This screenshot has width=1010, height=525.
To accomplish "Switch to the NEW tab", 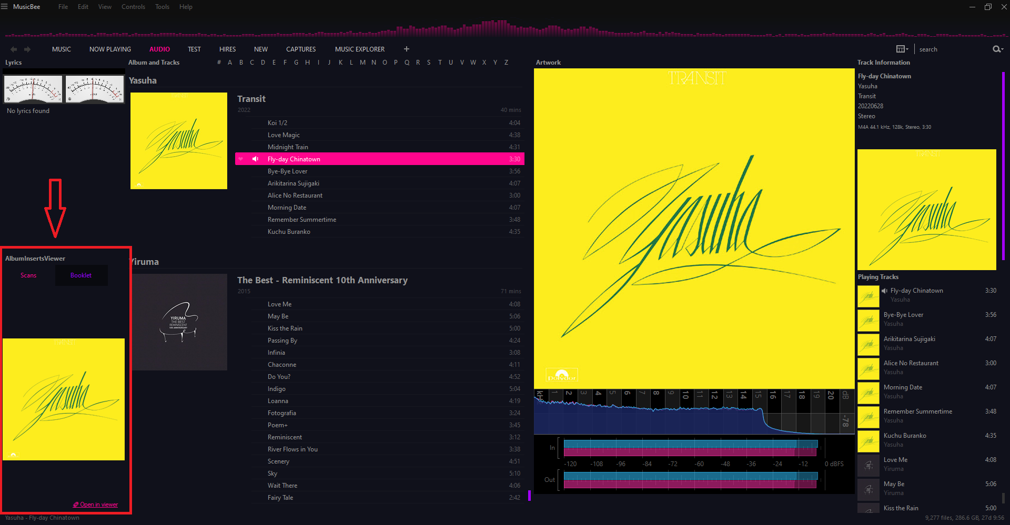I will pyautogui.click(x=261, y=49).
